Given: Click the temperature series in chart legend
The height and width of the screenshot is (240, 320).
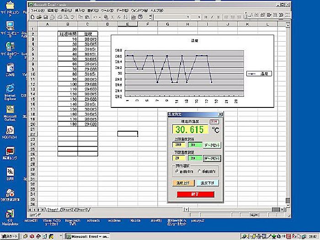Looking at the screenshot, I should click(259, 73).
